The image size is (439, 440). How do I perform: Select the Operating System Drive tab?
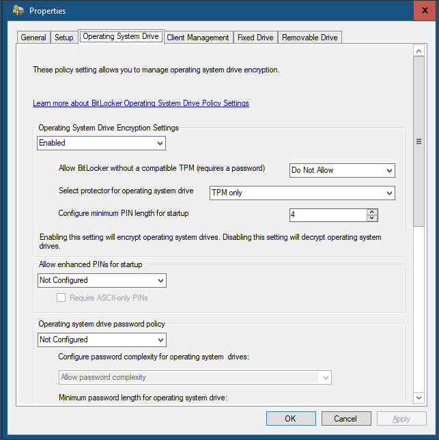121,36
